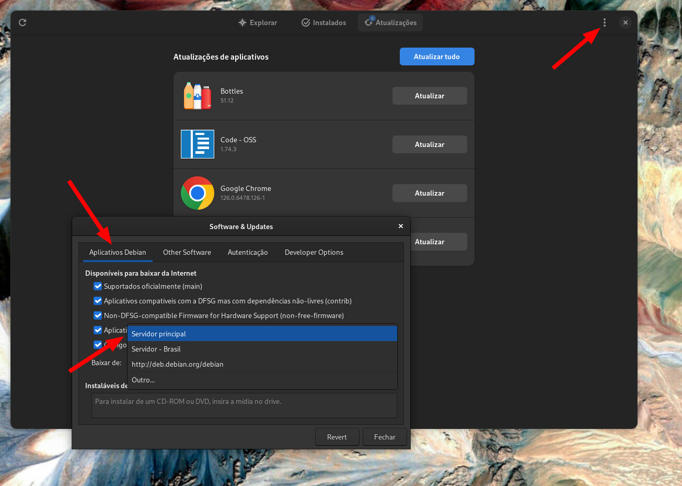The width and height of the screenshot is (682, 486).
Task: Click the Google Chrome app icon
Action: pos(198,193)
